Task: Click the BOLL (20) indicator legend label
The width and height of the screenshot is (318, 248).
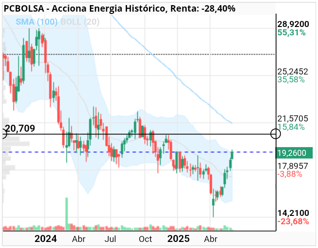Action: pyautogui.click(x=80, y=22)
